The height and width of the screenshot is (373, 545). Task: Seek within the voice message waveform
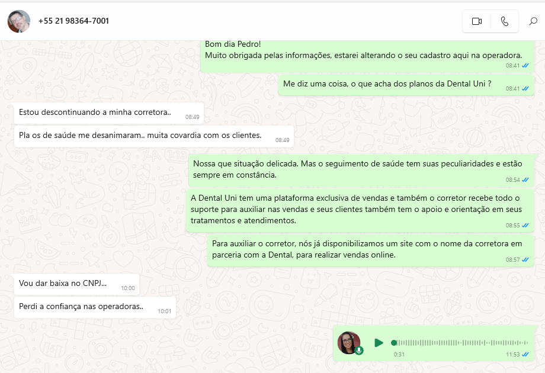(x=460, y=343)
